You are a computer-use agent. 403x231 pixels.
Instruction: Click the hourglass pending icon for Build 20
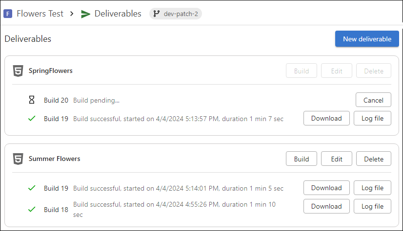click(32, 100)
